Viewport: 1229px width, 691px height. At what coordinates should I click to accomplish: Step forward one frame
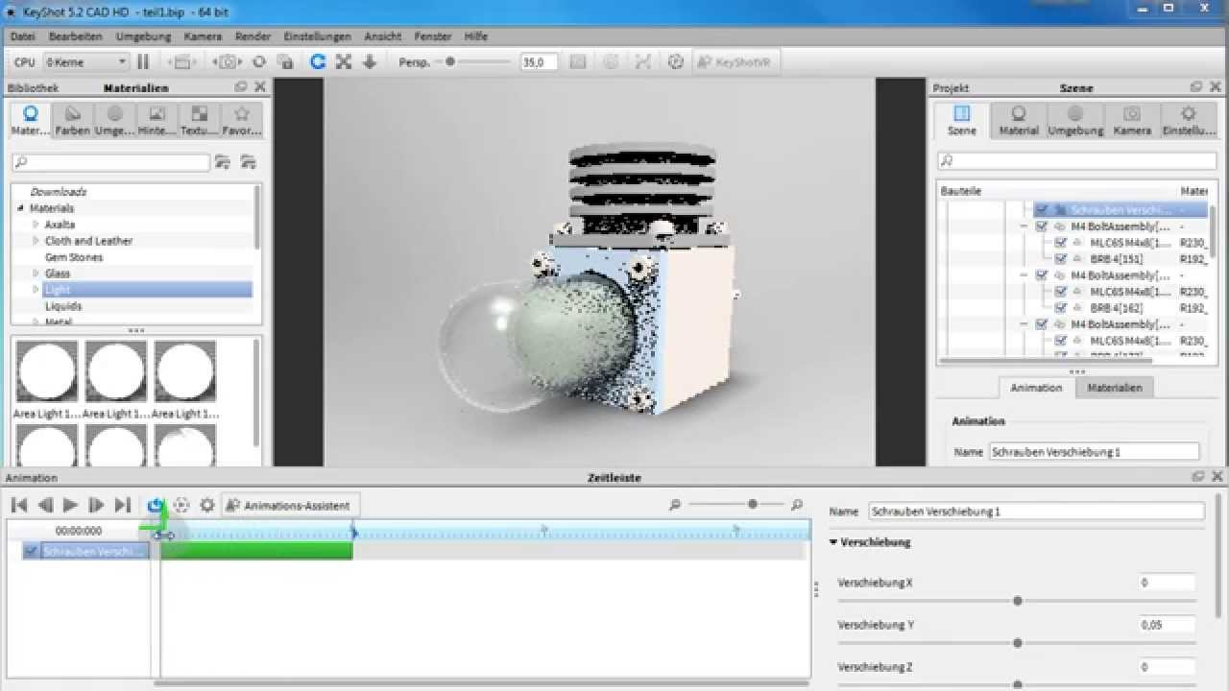click(96, 505)
